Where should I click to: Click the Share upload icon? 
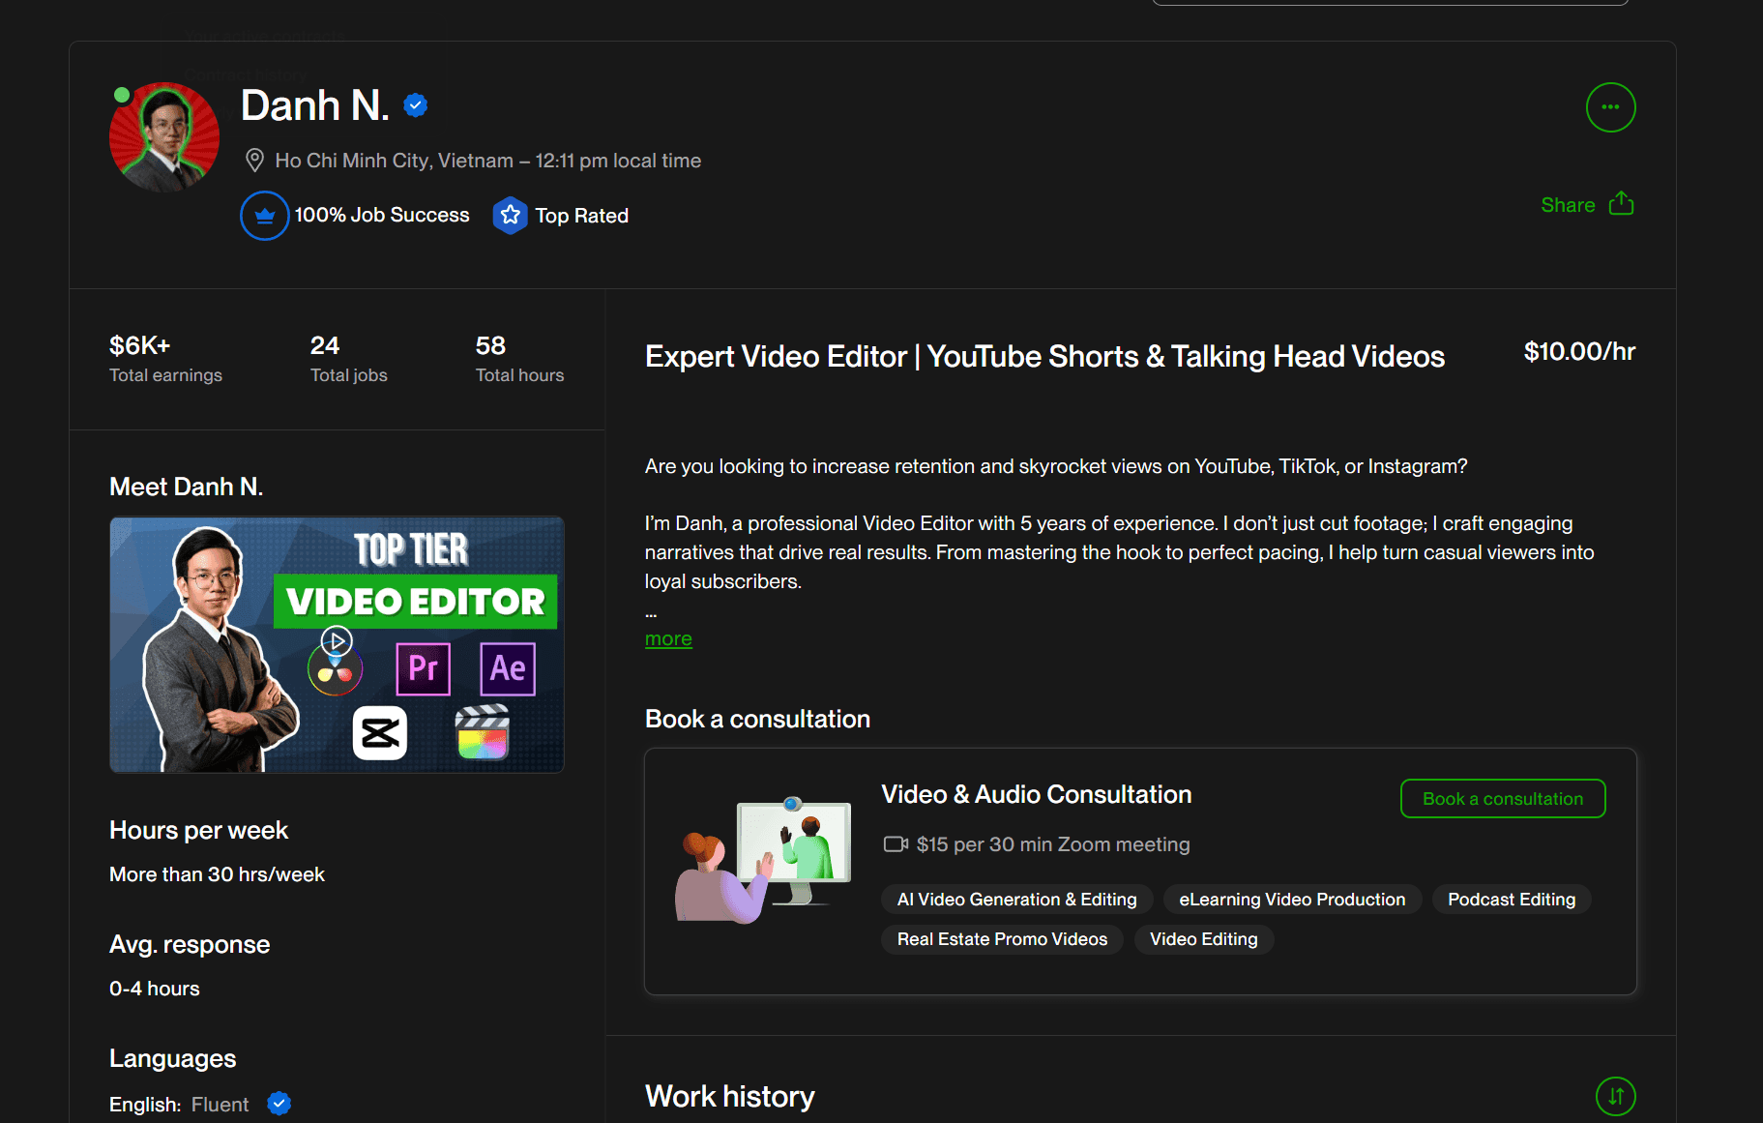coord(1621,204)
